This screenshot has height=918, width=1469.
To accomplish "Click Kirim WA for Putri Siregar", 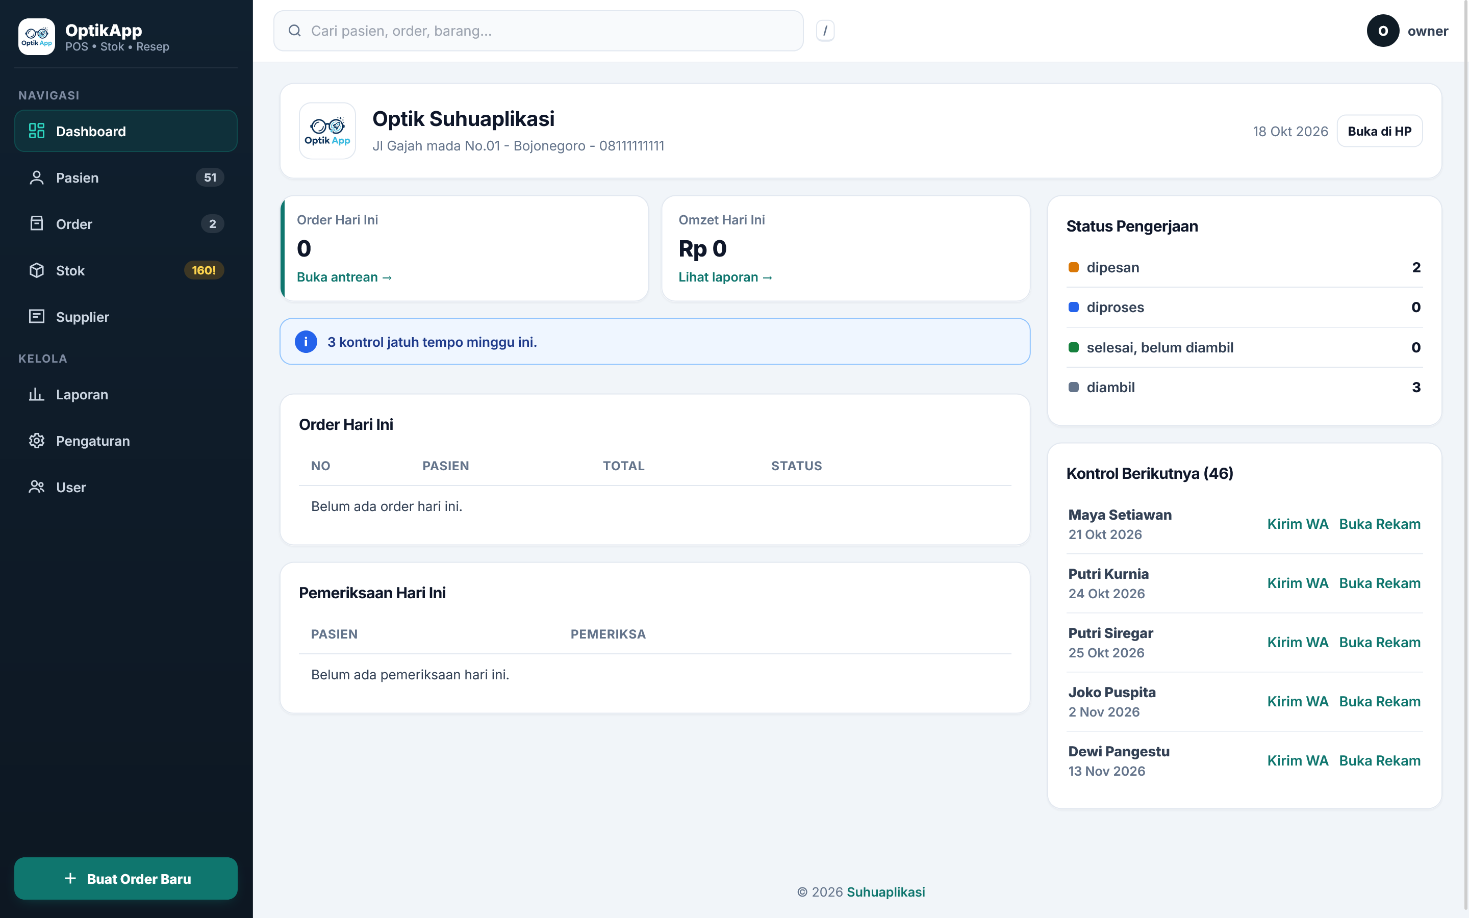I will (x=1297, y=643).
